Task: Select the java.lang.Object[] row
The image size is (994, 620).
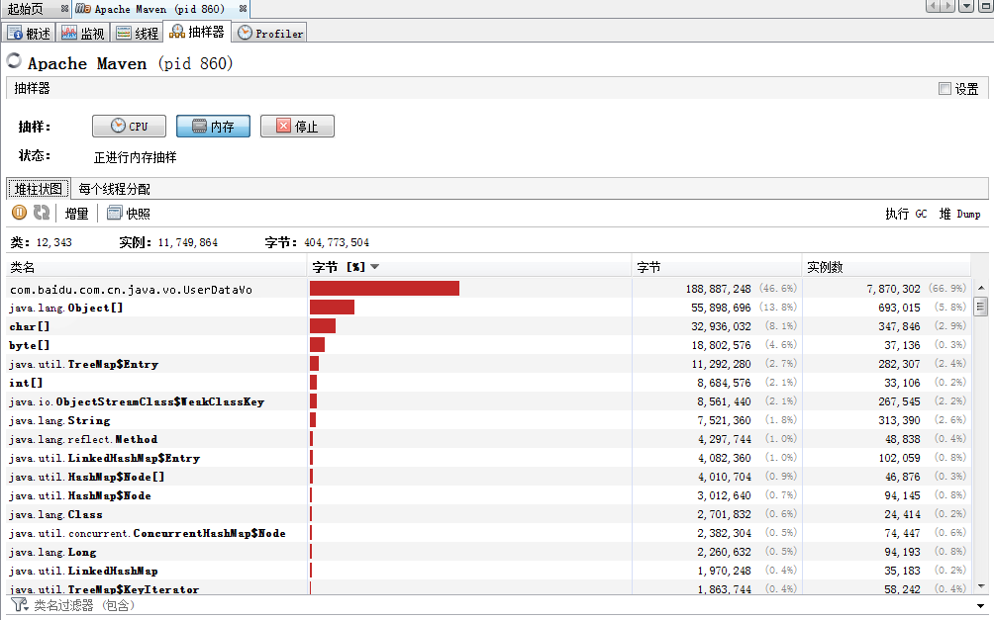Action: [488, 308]
